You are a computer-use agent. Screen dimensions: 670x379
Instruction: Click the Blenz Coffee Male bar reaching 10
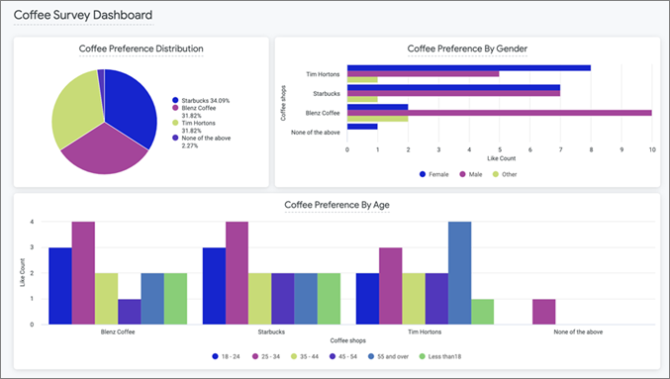(x=500, y=113)
